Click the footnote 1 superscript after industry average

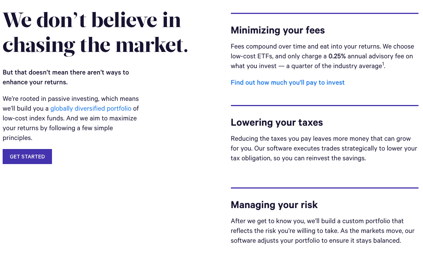point(383,64)
